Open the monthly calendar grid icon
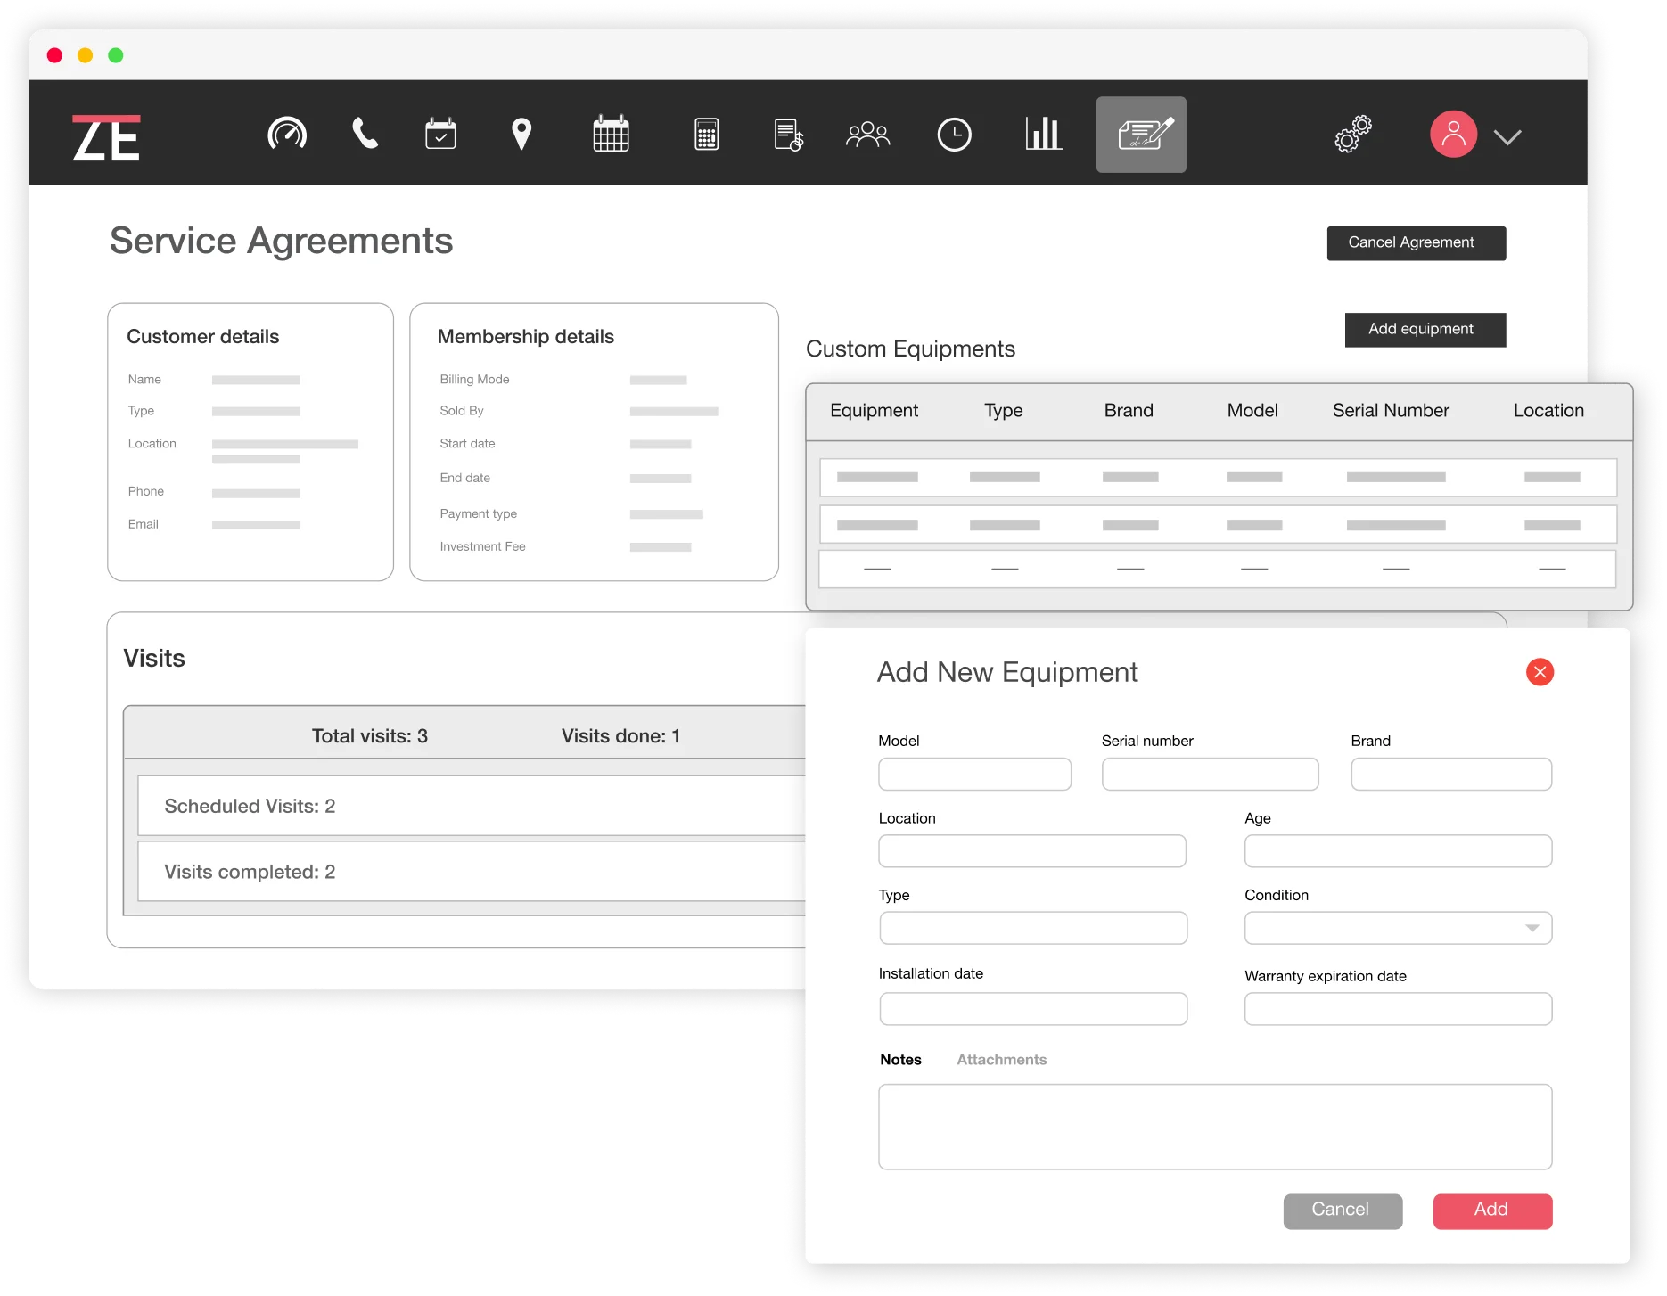Screen dimensions: 1667x1296 pos(612,134)
